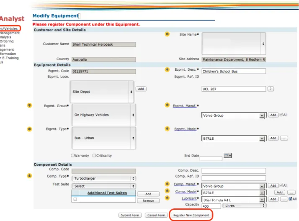Image resolution: width=299 pixels, height=221 pixels.
Task: Click the Eqpmt. Ref. ID field UCL 287
Action: tap(234, 89)
